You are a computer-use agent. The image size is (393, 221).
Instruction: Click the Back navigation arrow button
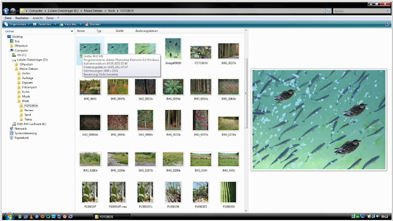(6, 10)
